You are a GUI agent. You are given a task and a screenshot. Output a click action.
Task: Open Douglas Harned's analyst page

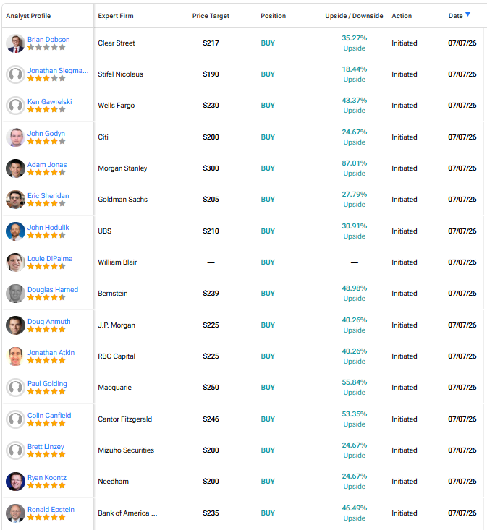click(x=53, y=290)
